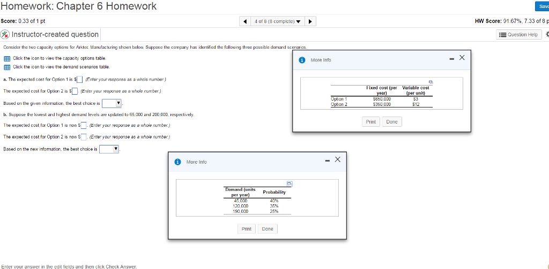The image size is (549, 269).
Task: Click copy icon above demand probability table
Action: 289,183
